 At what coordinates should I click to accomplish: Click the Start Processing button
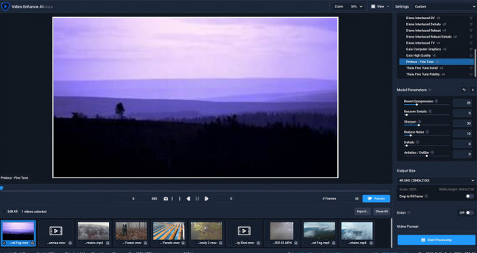tap(436, 240)
